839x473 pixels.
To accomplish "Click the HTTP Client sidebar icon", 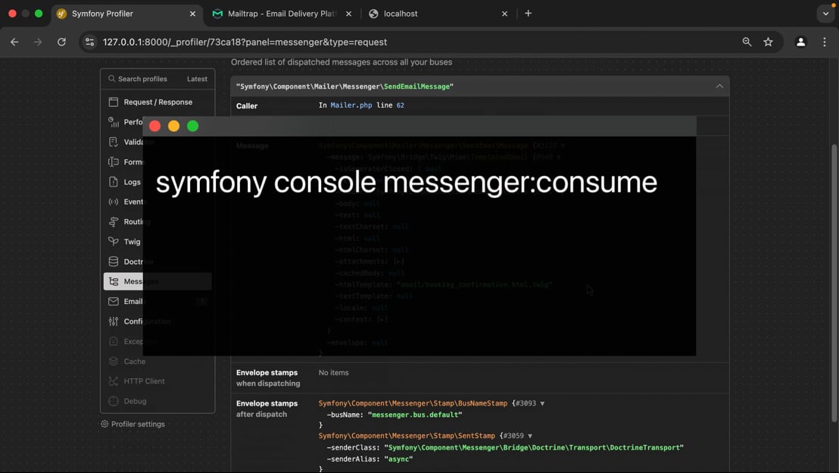I will (114, 381).
